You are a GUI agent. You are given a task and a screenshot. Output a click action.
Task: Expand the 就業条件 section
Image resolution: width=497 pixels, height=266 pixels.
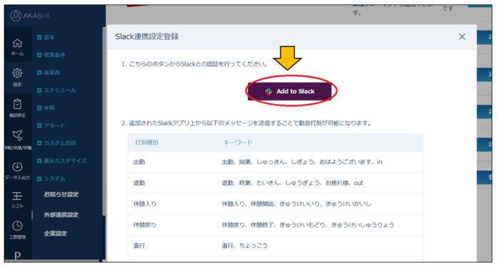point(51,55)
